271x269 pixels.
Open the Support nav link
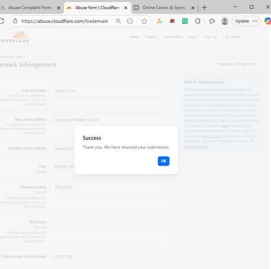(x=151, y=37)
